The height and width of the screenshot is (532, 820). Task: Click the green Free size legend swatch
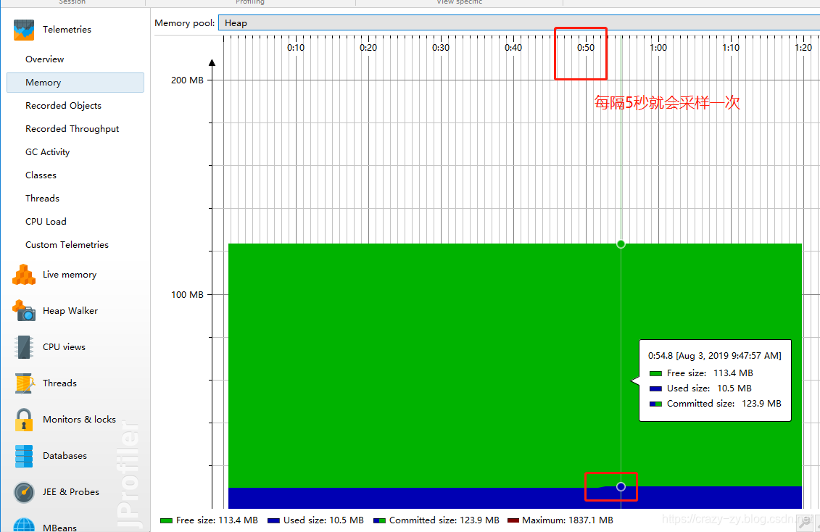pos(166,520)
